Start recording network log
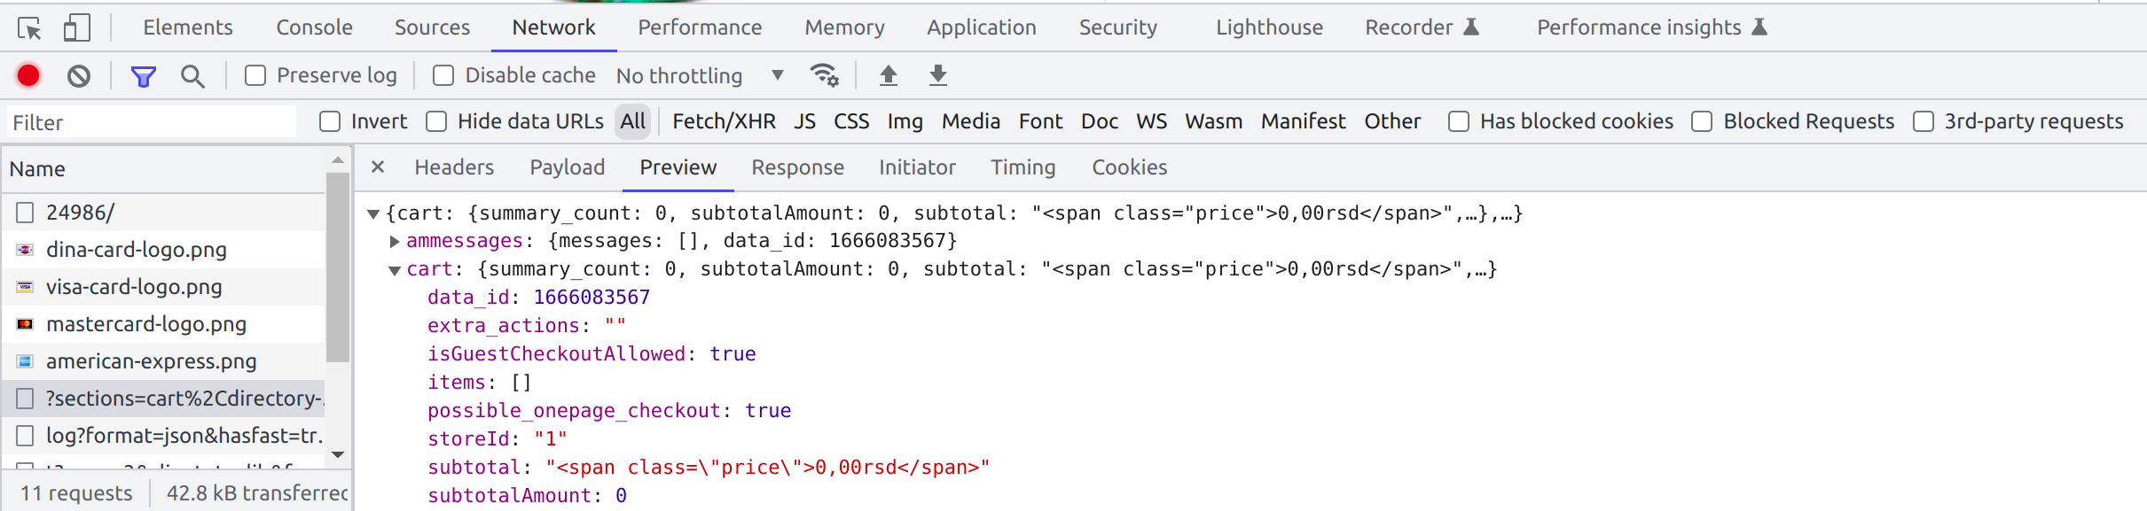 coord(27,75)
